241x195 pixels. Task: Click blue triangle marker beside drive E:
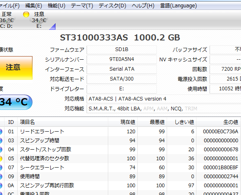coord(52,27)
